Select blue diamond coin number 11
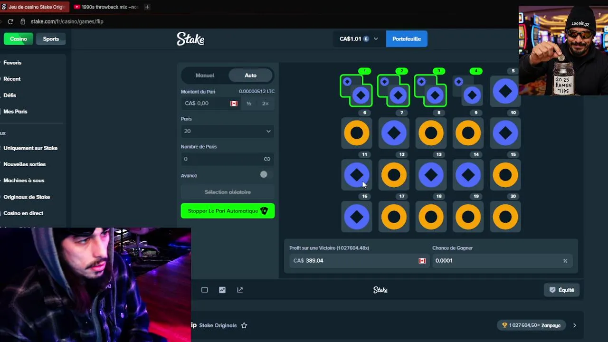The image size is (608, 342). [356, 175]
